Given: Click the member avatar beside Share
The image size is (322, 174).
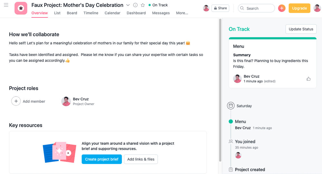Looking at the screenshot, I should tap(206, 8).
